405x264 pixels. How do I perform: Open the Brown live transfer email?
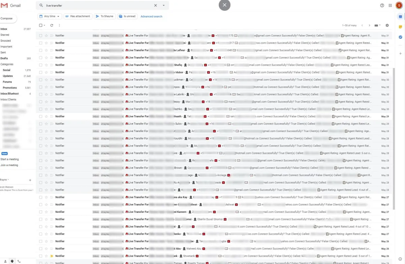click(214, 168)
